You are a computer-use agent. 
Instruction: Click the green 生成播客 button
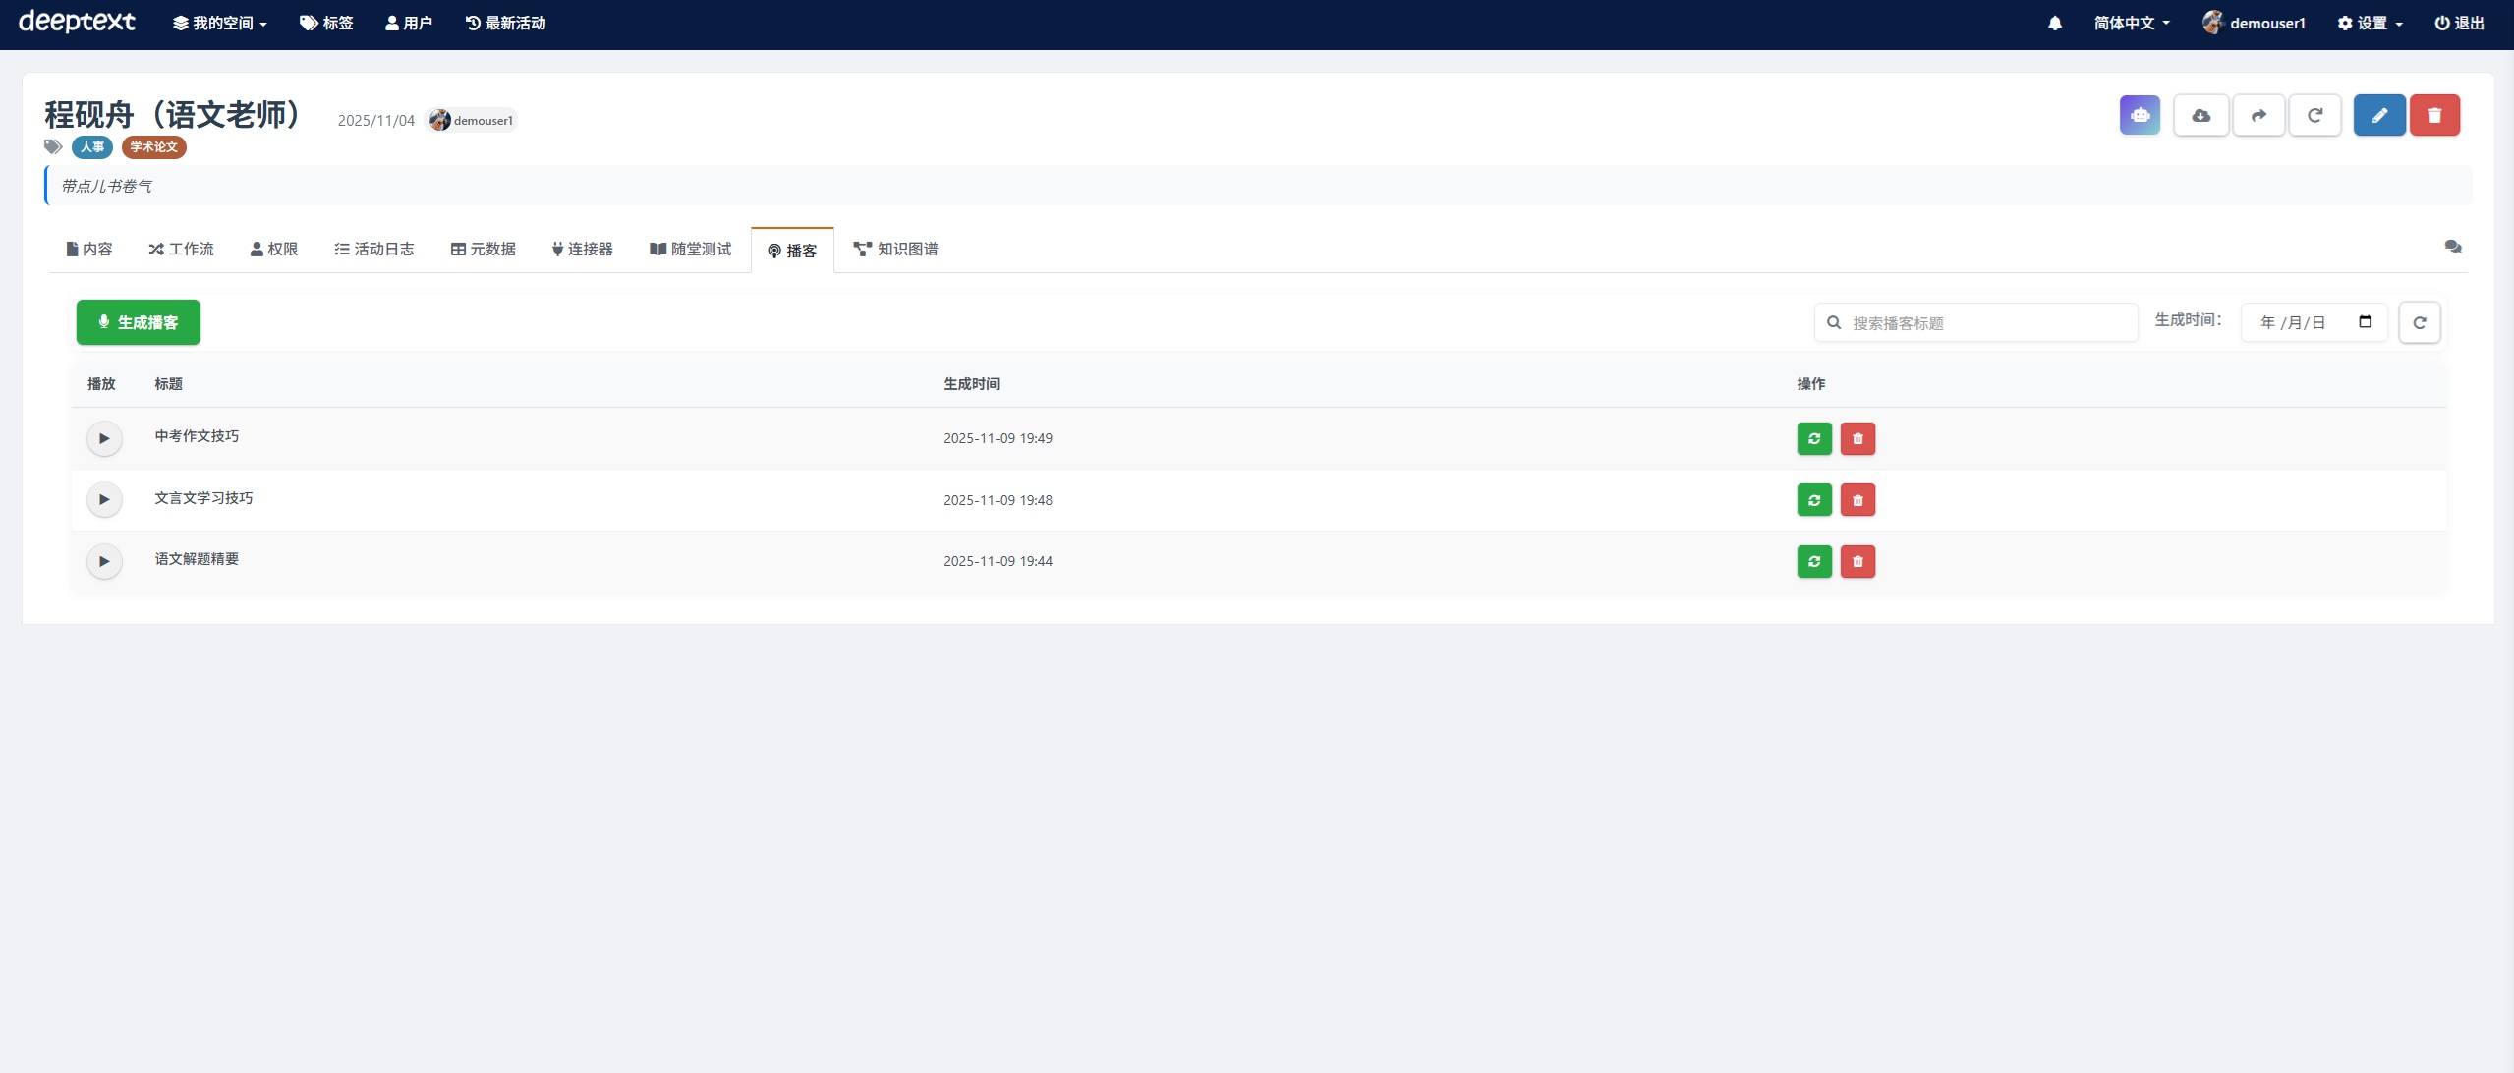139,322
